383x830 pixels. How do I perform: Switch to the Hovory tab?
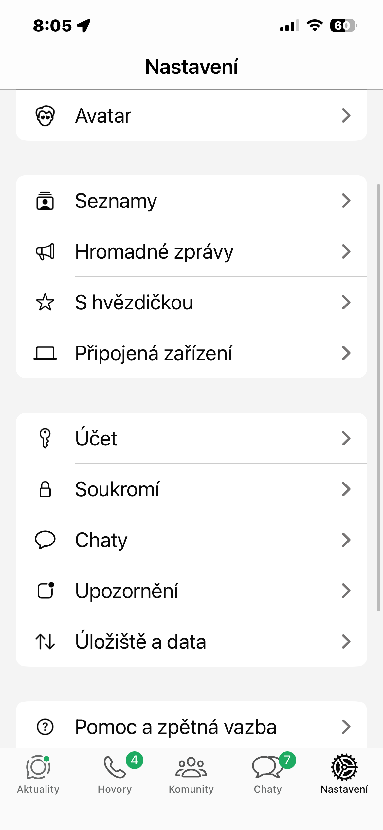[x=115, y=774]
